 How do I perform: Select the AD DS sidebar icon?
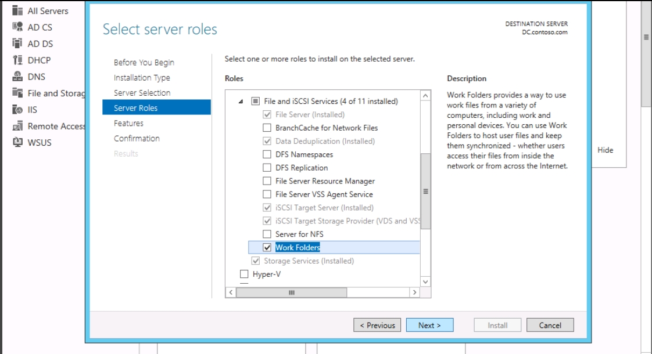coord(17,43)
